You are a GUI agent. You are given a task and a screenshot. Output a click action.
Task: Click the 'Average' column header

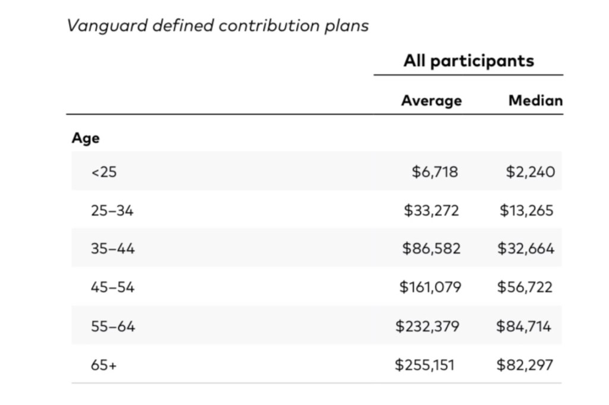click(431, 100)
